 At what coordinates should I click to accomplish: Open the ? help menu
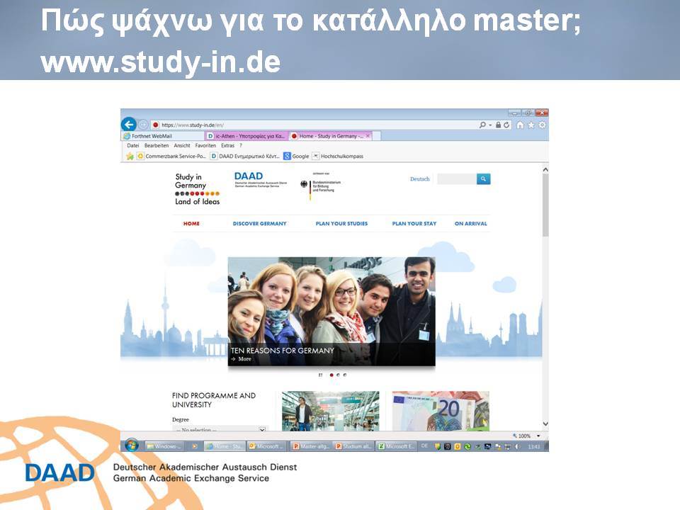241,146
